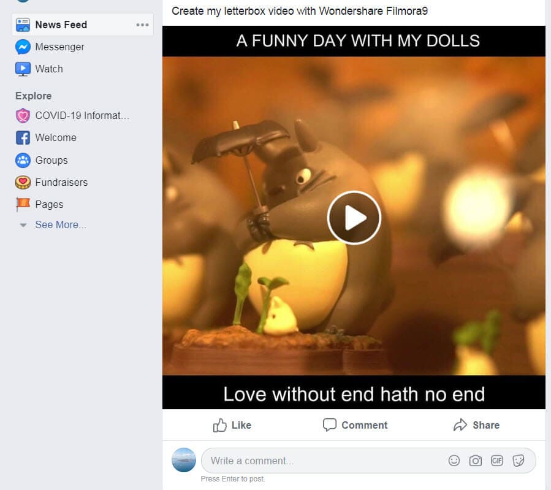Open Welcome sidebar entry
This screenshot has width=551, height=490.
[x=56, y=138]
